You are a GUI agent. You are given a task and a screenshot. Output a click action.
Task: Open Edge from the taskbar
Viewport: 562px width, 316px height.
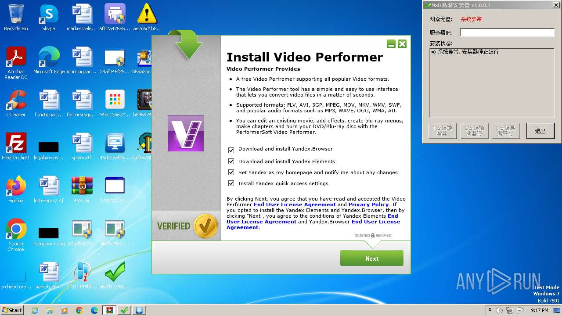pyautogui.click(x=94, y=310)
